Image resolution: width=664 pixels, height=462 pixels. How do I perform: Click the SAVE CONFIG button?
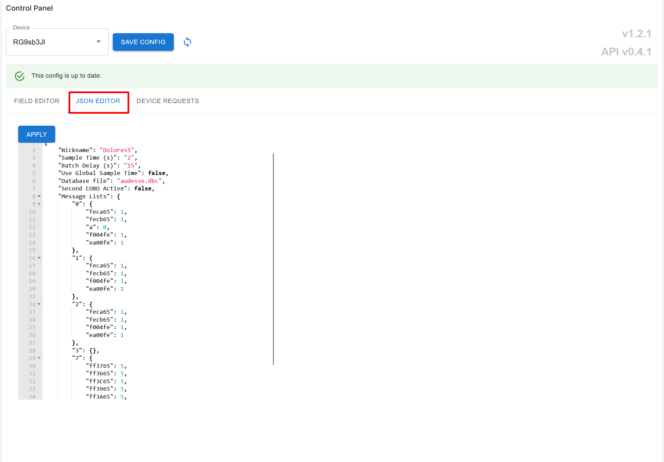143,42
